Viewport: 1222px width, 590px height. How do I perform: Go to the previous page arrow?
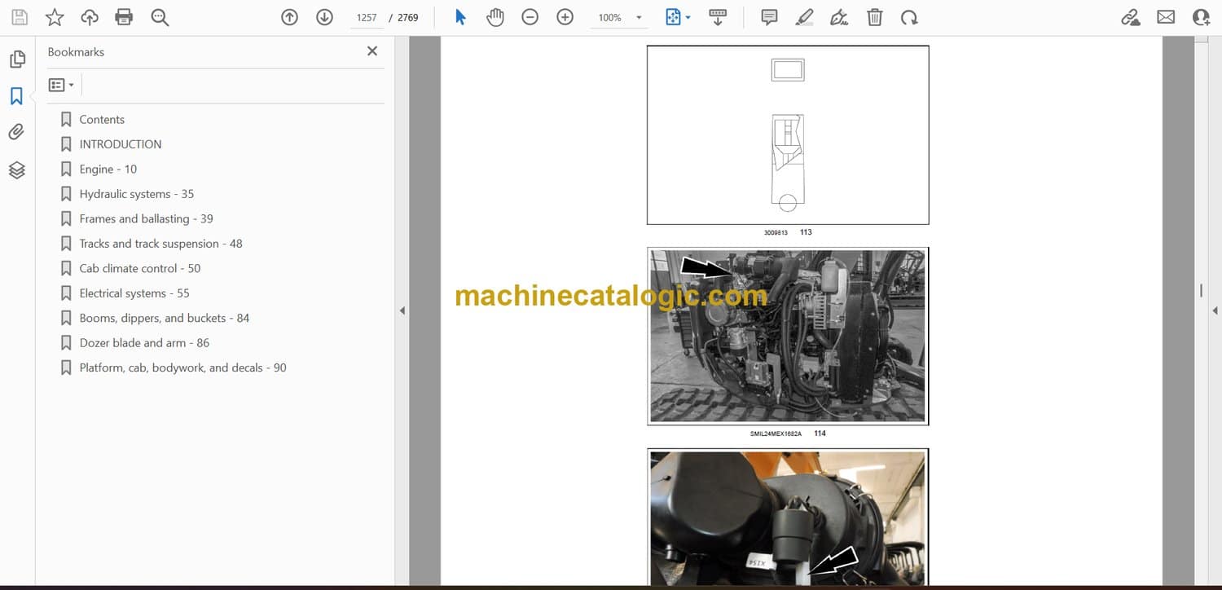point(289,17)
